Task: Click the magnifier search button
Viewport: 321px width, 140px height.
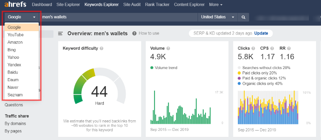Action: [243, 17]
